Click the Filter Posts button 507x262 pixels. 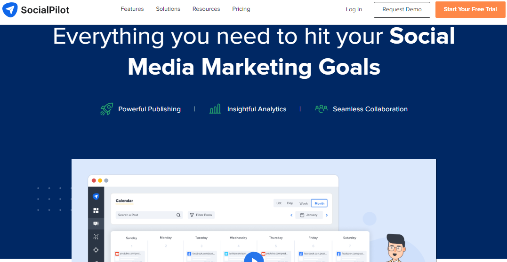(201, 215)
